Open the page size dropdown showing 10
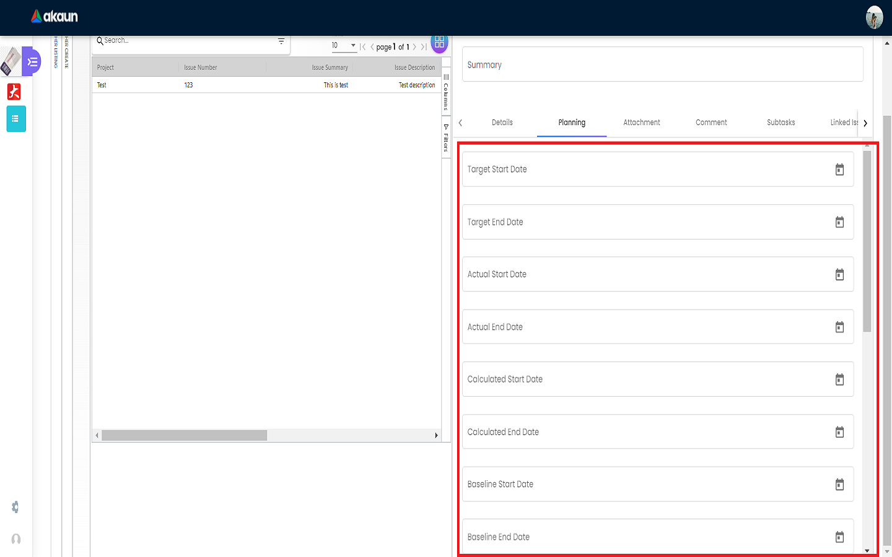 [x=344, y=46]
